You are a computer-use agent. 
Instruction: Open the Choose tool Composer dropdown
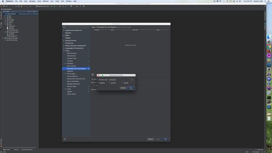(121, 80)
